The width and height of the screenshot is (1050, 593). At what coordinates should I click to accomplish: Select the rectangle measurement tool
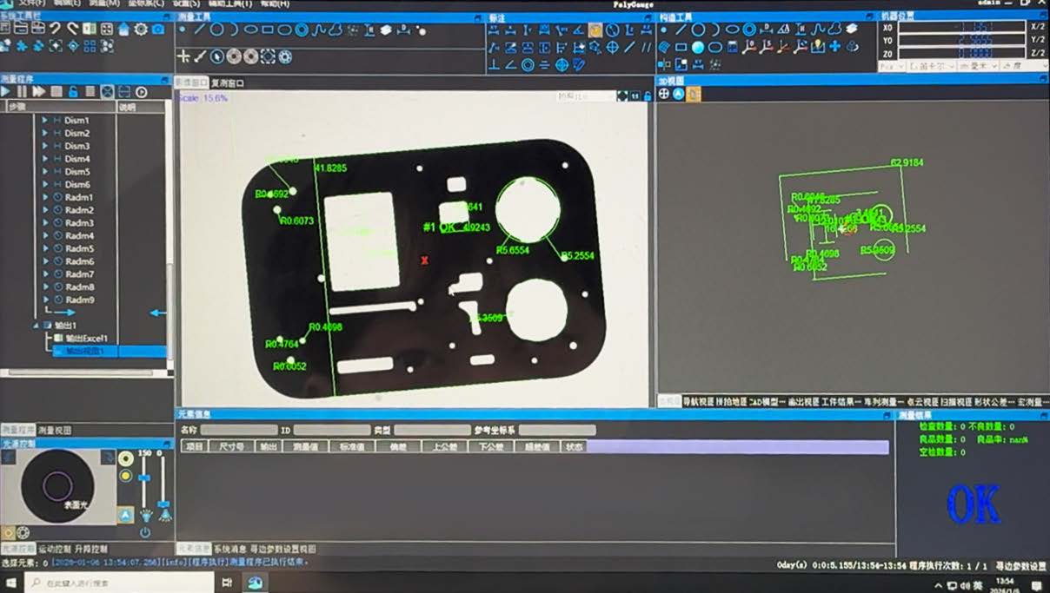tap(268, 30)
